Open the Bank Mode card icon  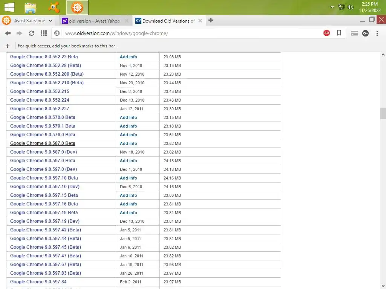coord(354,33)
